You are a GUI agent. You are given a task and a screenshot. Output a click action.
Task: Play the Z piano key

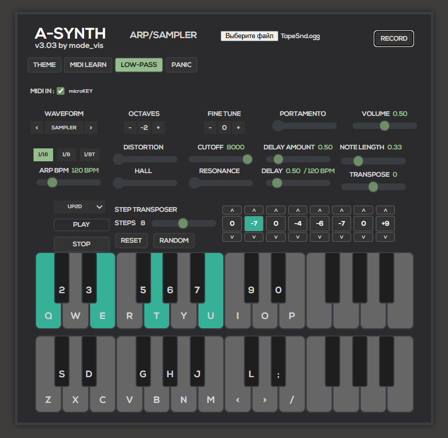pos(48,399)
